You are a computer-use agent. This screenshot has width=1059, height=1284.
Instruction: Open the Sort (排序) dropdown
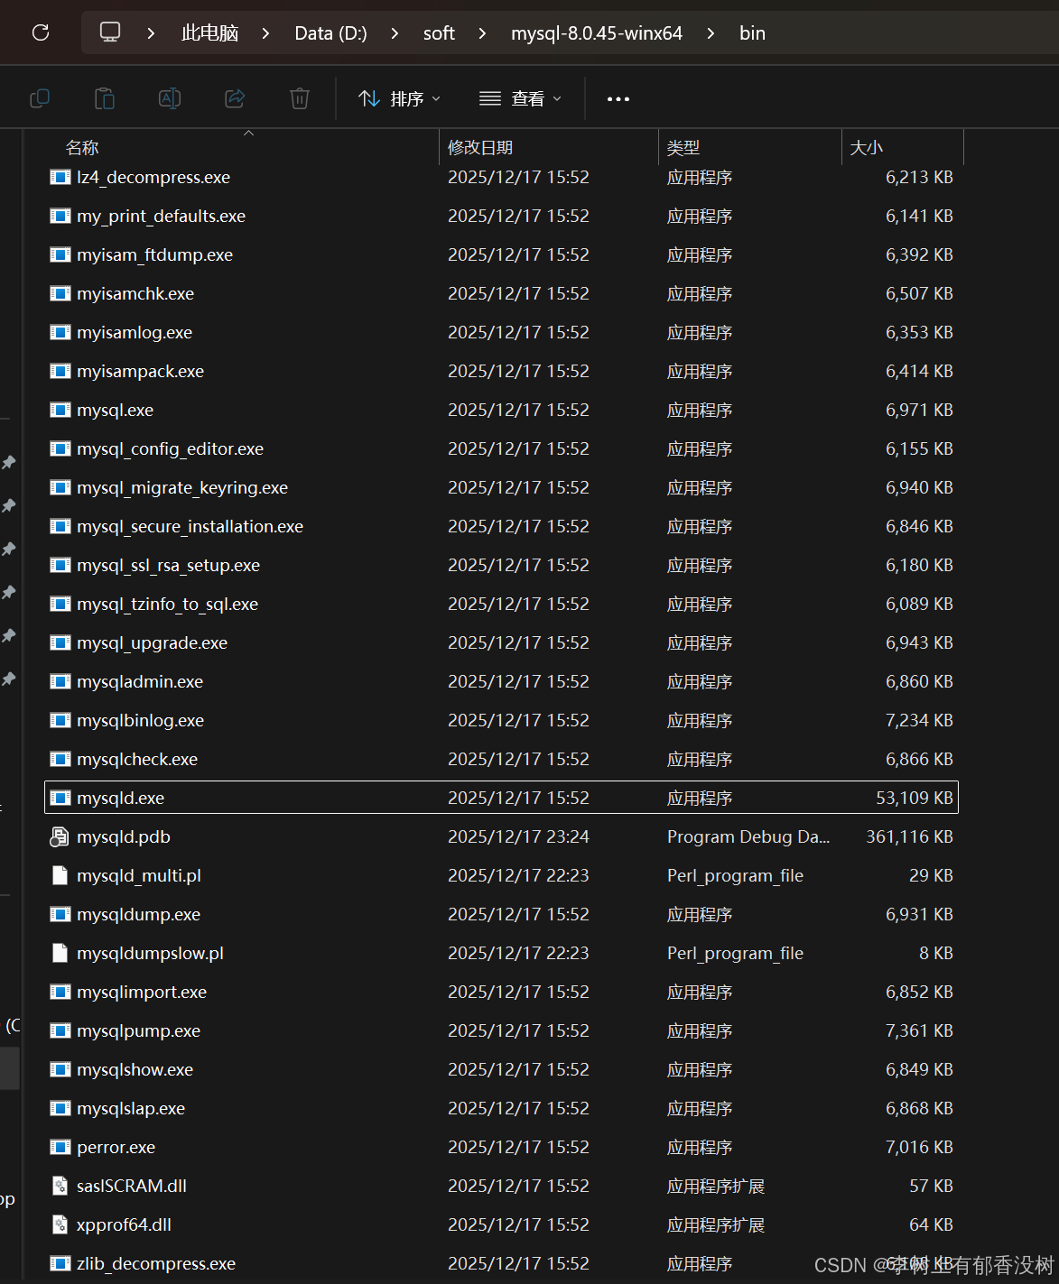tap(399, 98)
